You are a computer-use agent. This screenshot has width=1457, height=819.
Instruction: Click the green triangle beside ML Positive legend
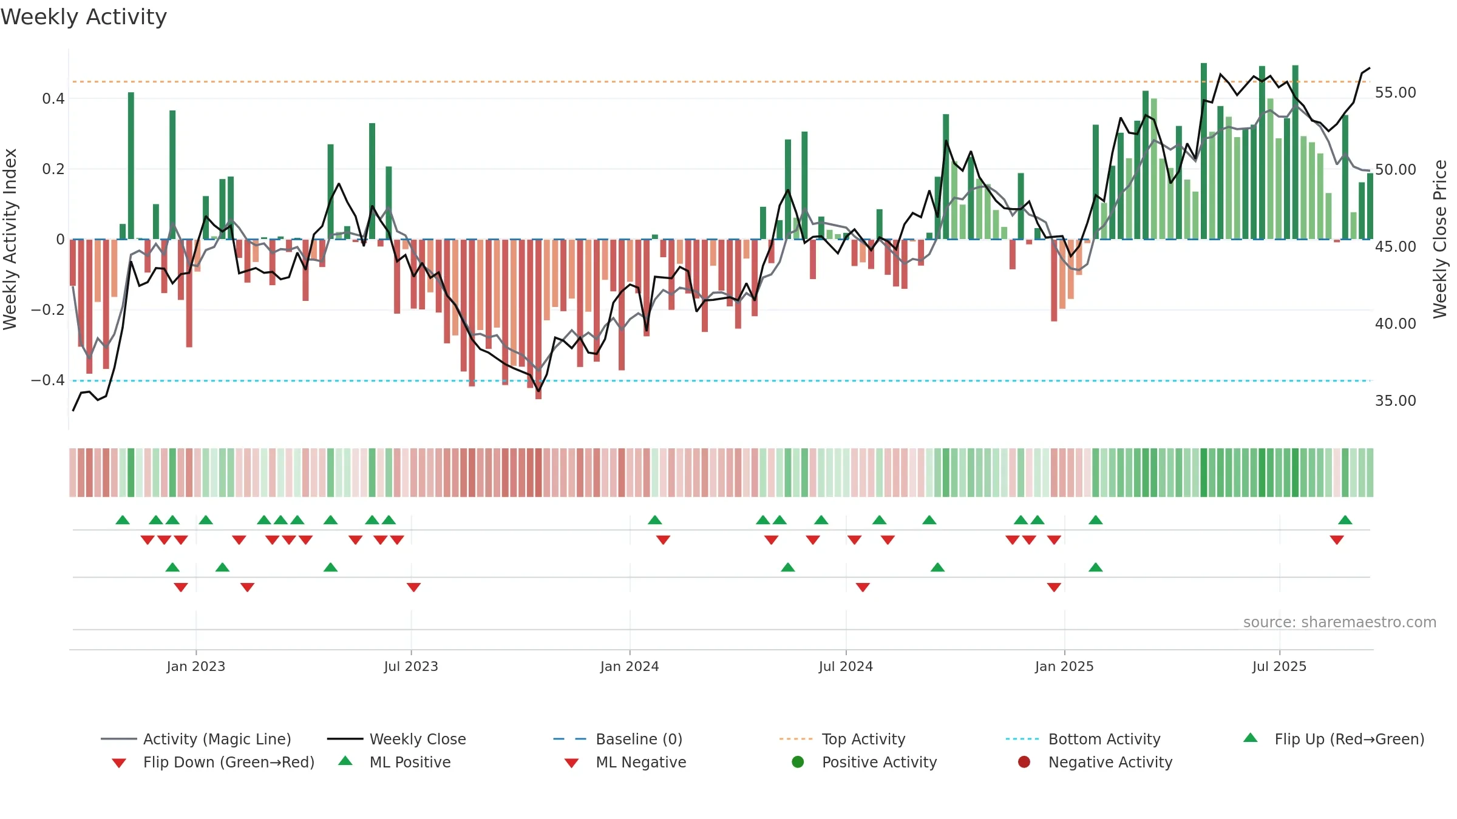pyautogui.click(x=345, y=761)
